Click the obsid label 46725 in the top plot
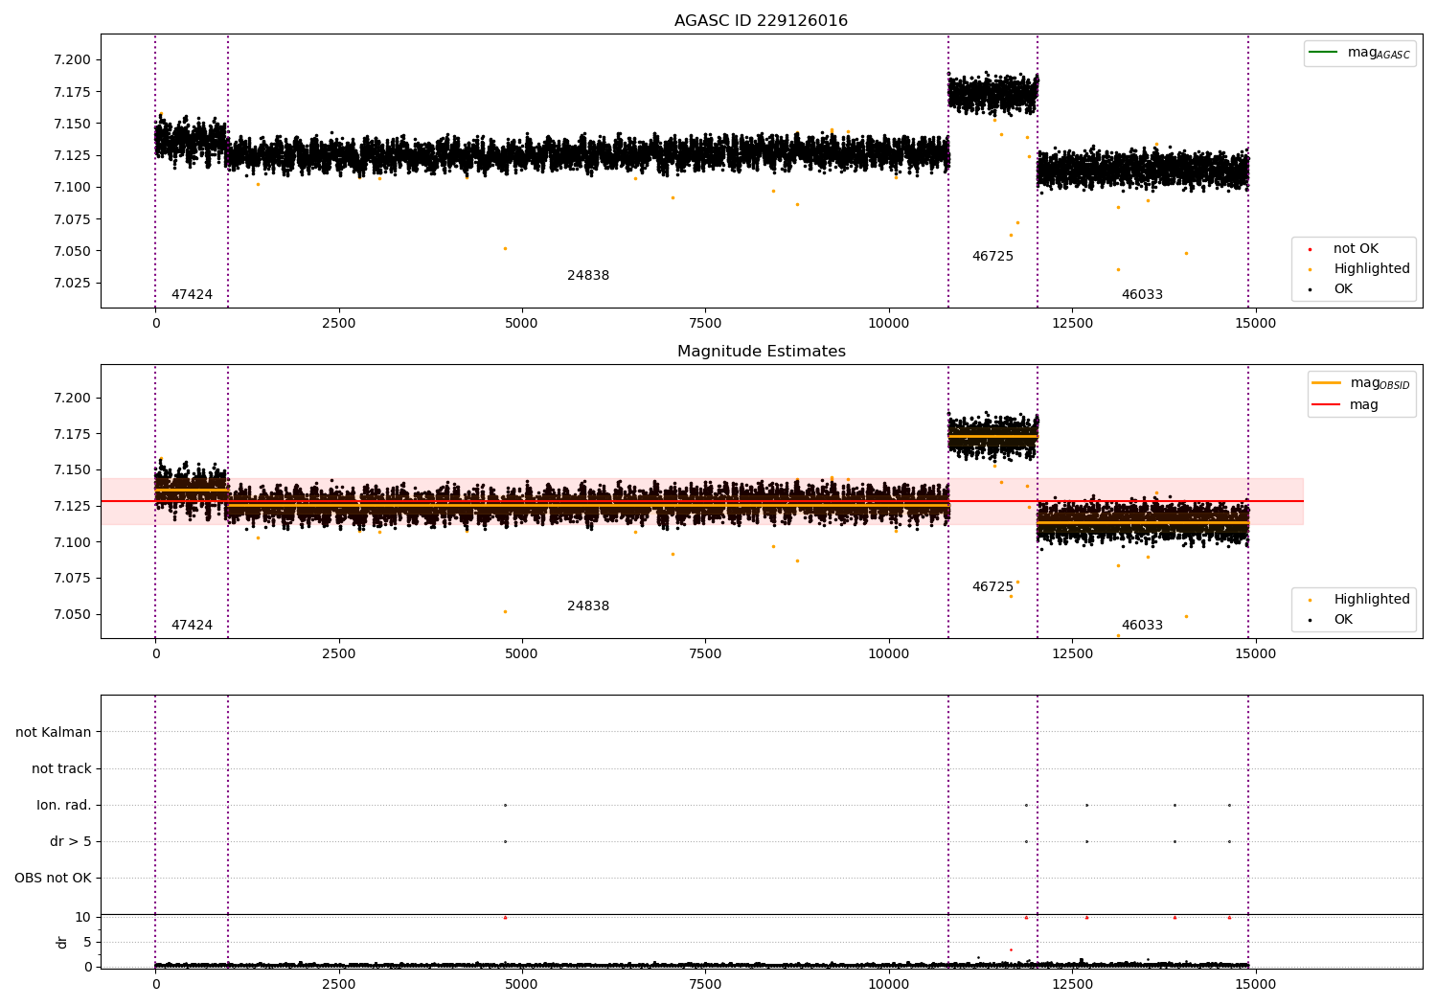Viewport: 1437px width, 1006px height. pyautogui.click(x=992, y=257)
